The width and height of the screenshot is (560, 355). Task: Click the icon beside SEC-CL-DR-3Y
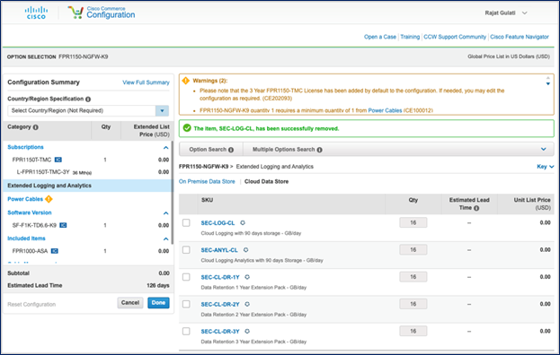(247, 331)
